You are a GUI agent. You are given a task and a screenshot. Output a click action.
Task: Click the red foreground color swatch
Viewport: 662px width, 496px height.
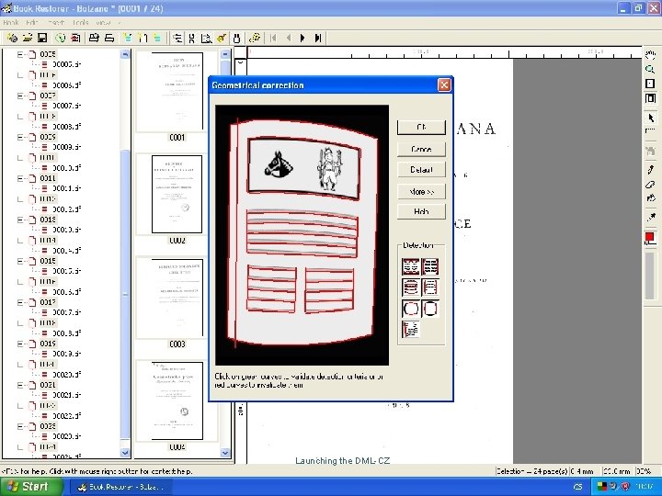649,237
